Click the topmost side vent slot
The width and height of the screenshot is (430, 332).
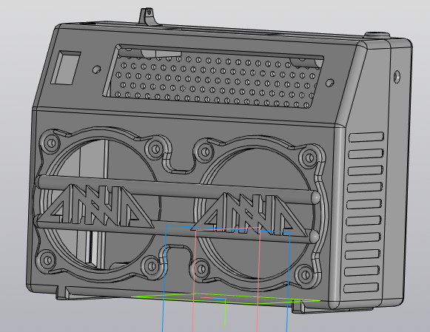(366, 137)
